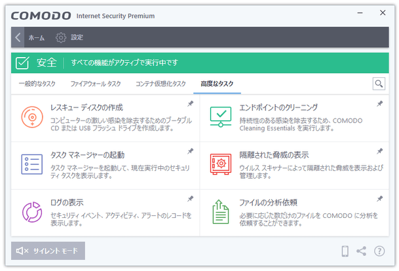Open レスキュー ディスクの作成 task title
The height and width of the screenshot is (271, 399).
tap(86, 107)
